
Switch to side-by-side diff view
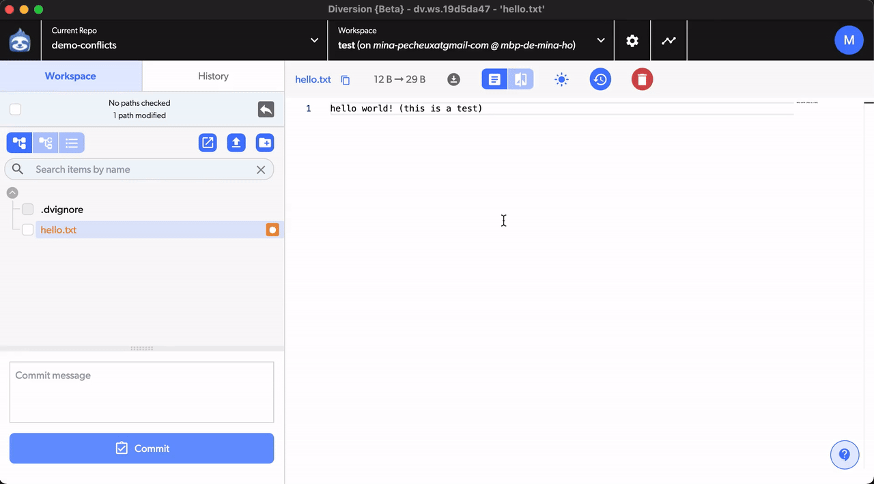pyautogui.click(x=521, y=79)
